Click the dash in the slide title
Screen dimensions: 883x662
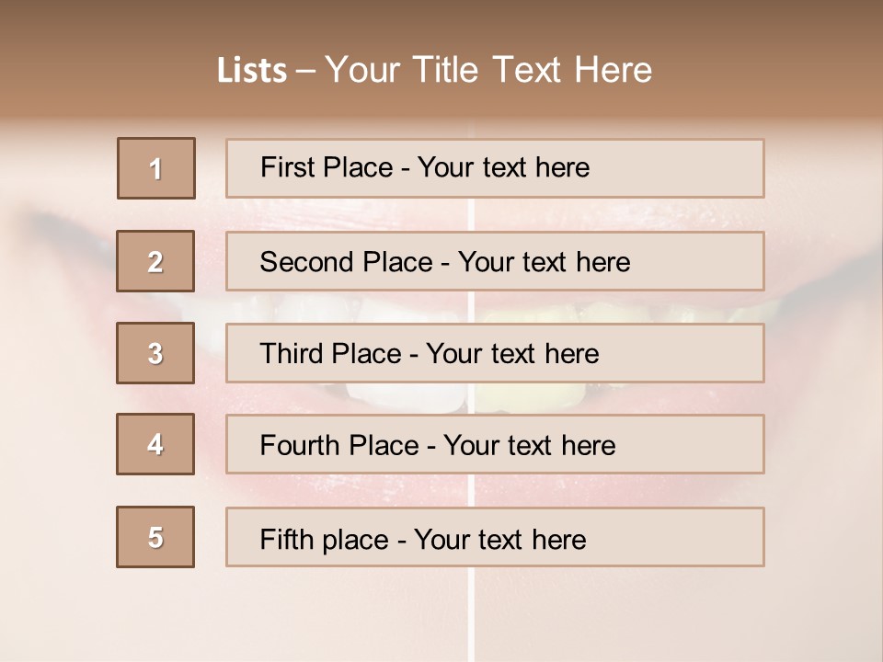(305, 72)
